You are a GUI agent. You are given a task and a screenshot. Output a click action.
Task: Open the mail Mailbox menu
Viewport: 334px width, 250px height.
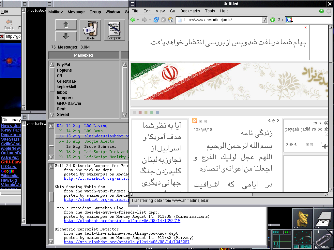pos(55,12)
